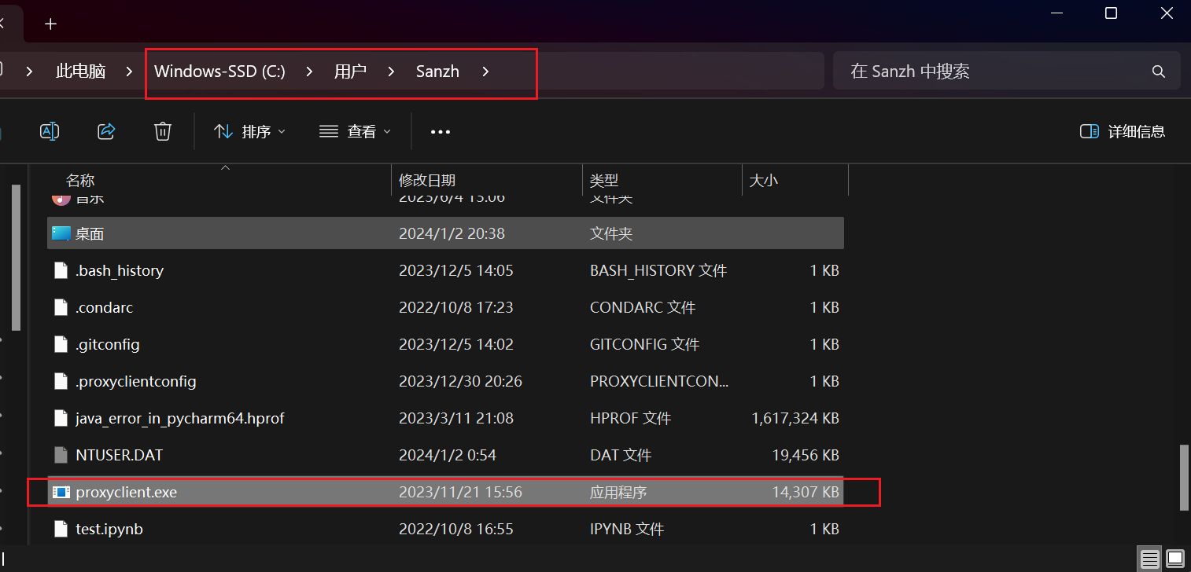
Task: Click the Rename icon in toolbar
Action: pos(50,131)
